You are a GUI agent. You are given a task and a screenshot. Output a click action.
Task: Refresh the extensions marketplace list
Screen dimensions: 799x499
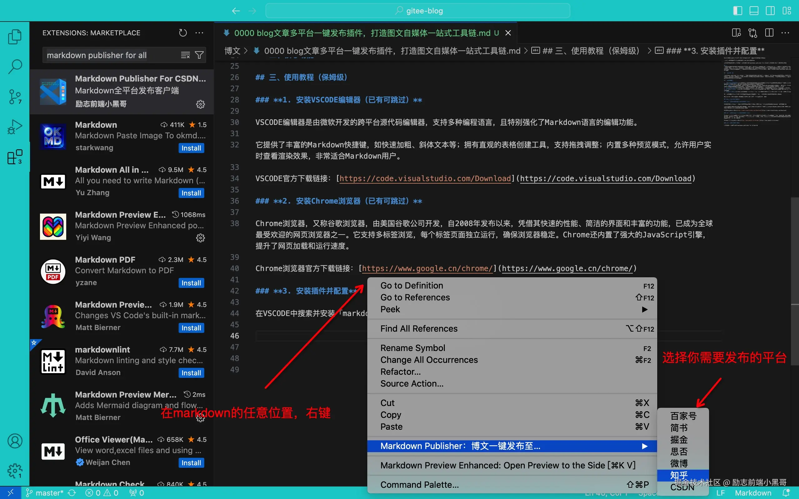(x=183, y=33)
